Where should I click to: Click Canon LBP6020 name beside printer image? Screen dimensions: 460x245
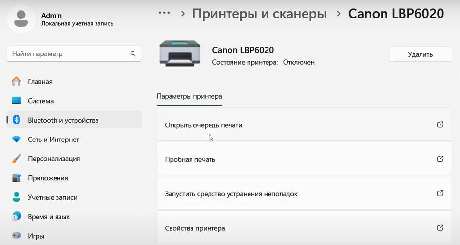coord(243,50)
